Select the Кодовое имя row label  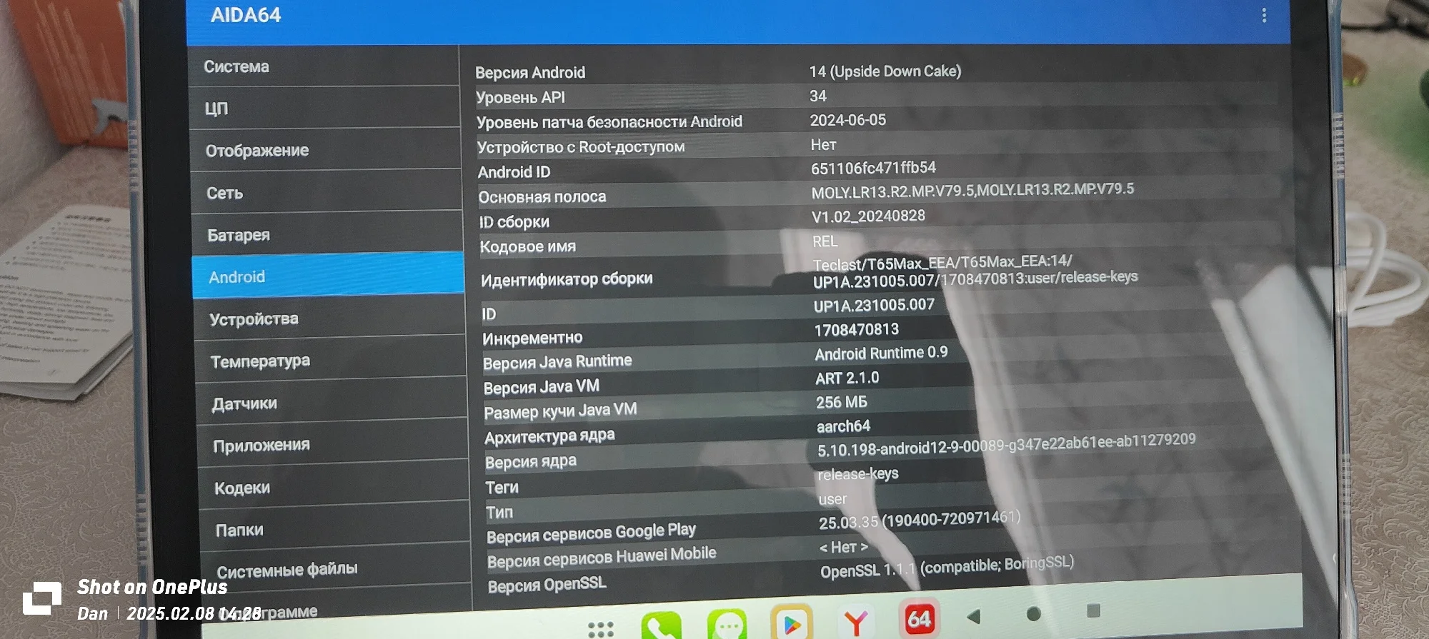[x=528, y=247]
